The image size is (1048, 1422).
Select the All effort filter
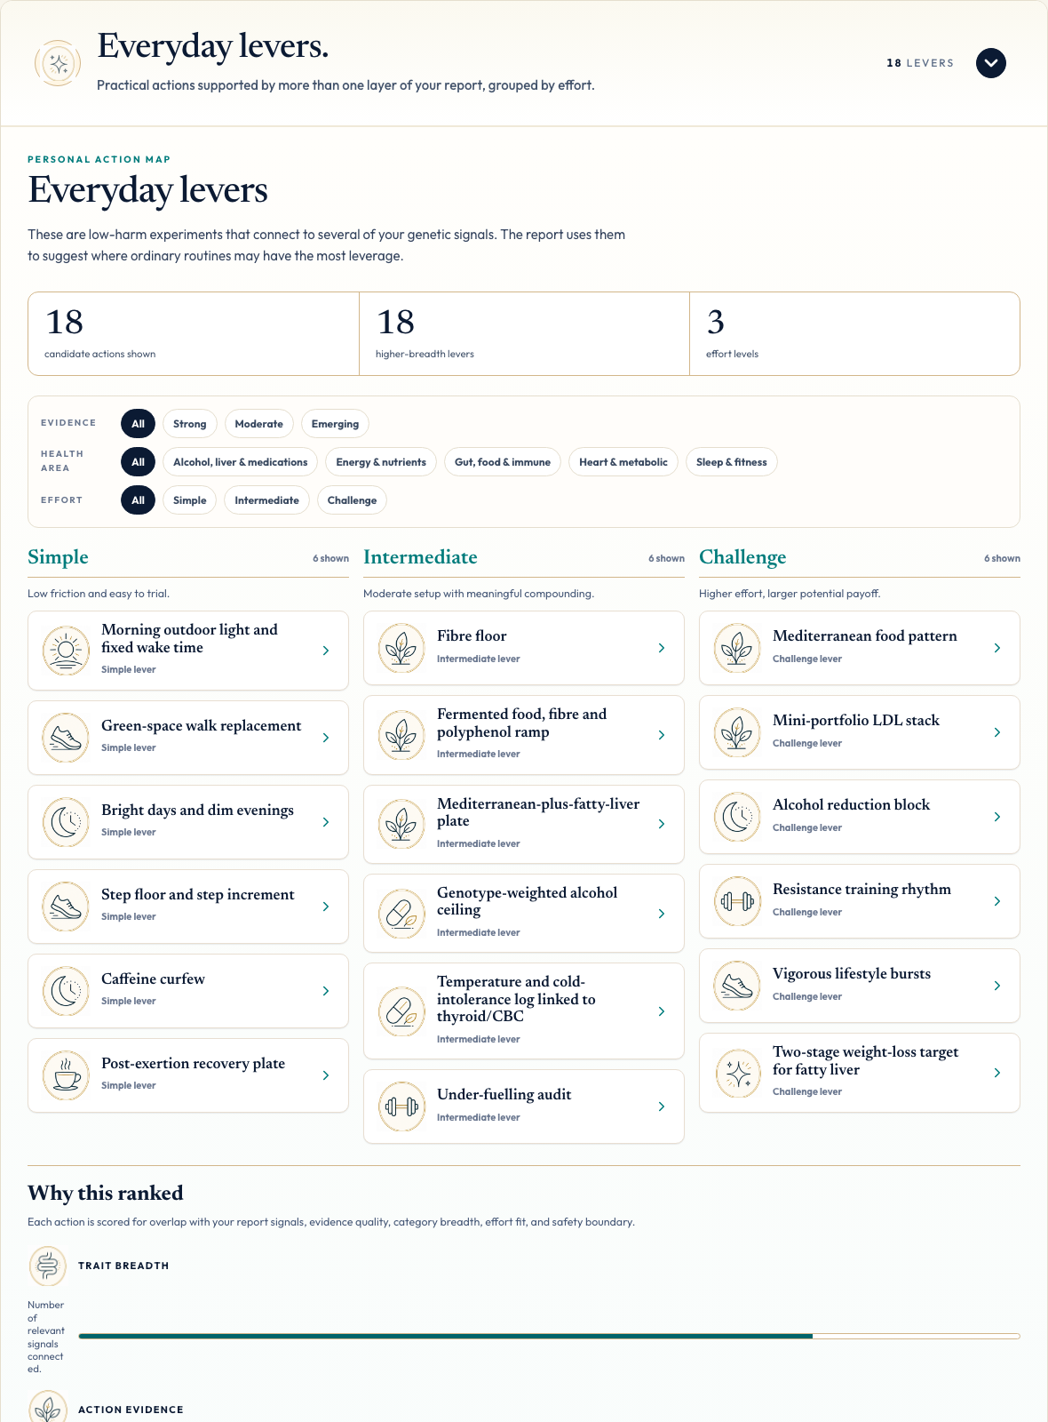pyautogui.click(x=138, y=500)
